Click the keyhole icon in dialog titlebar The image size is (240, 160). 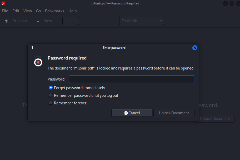(x=32, y=48)
